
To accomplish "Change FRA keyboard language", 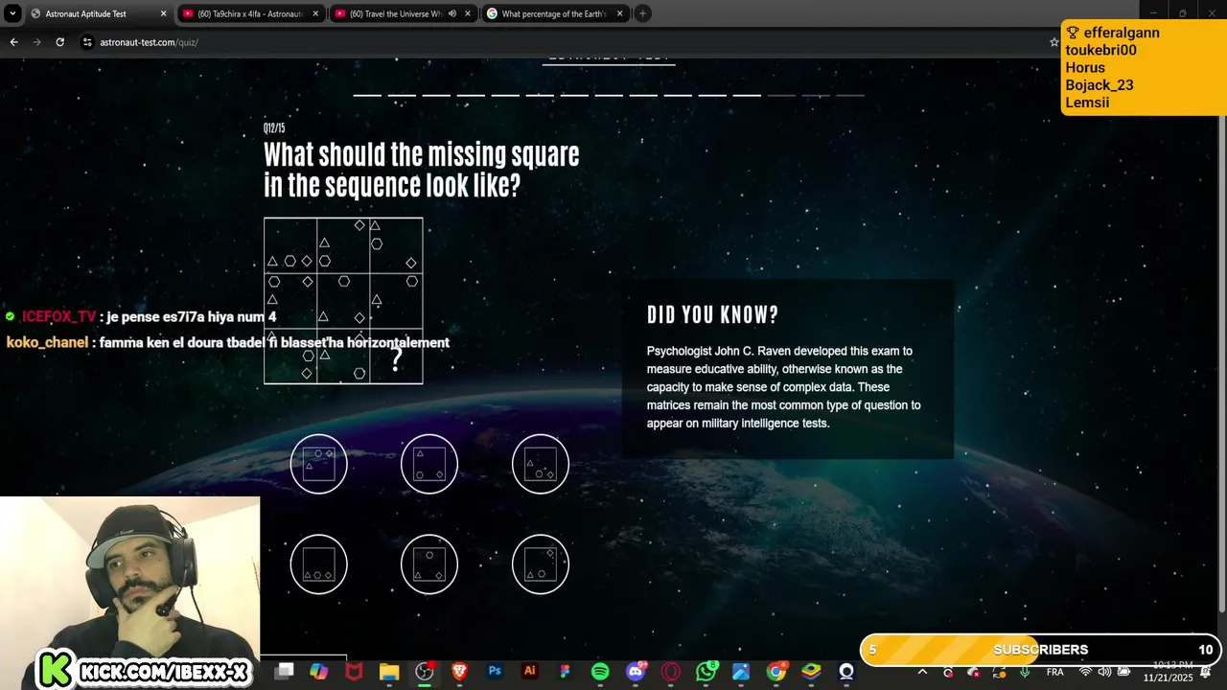I will coord(1054,672).
